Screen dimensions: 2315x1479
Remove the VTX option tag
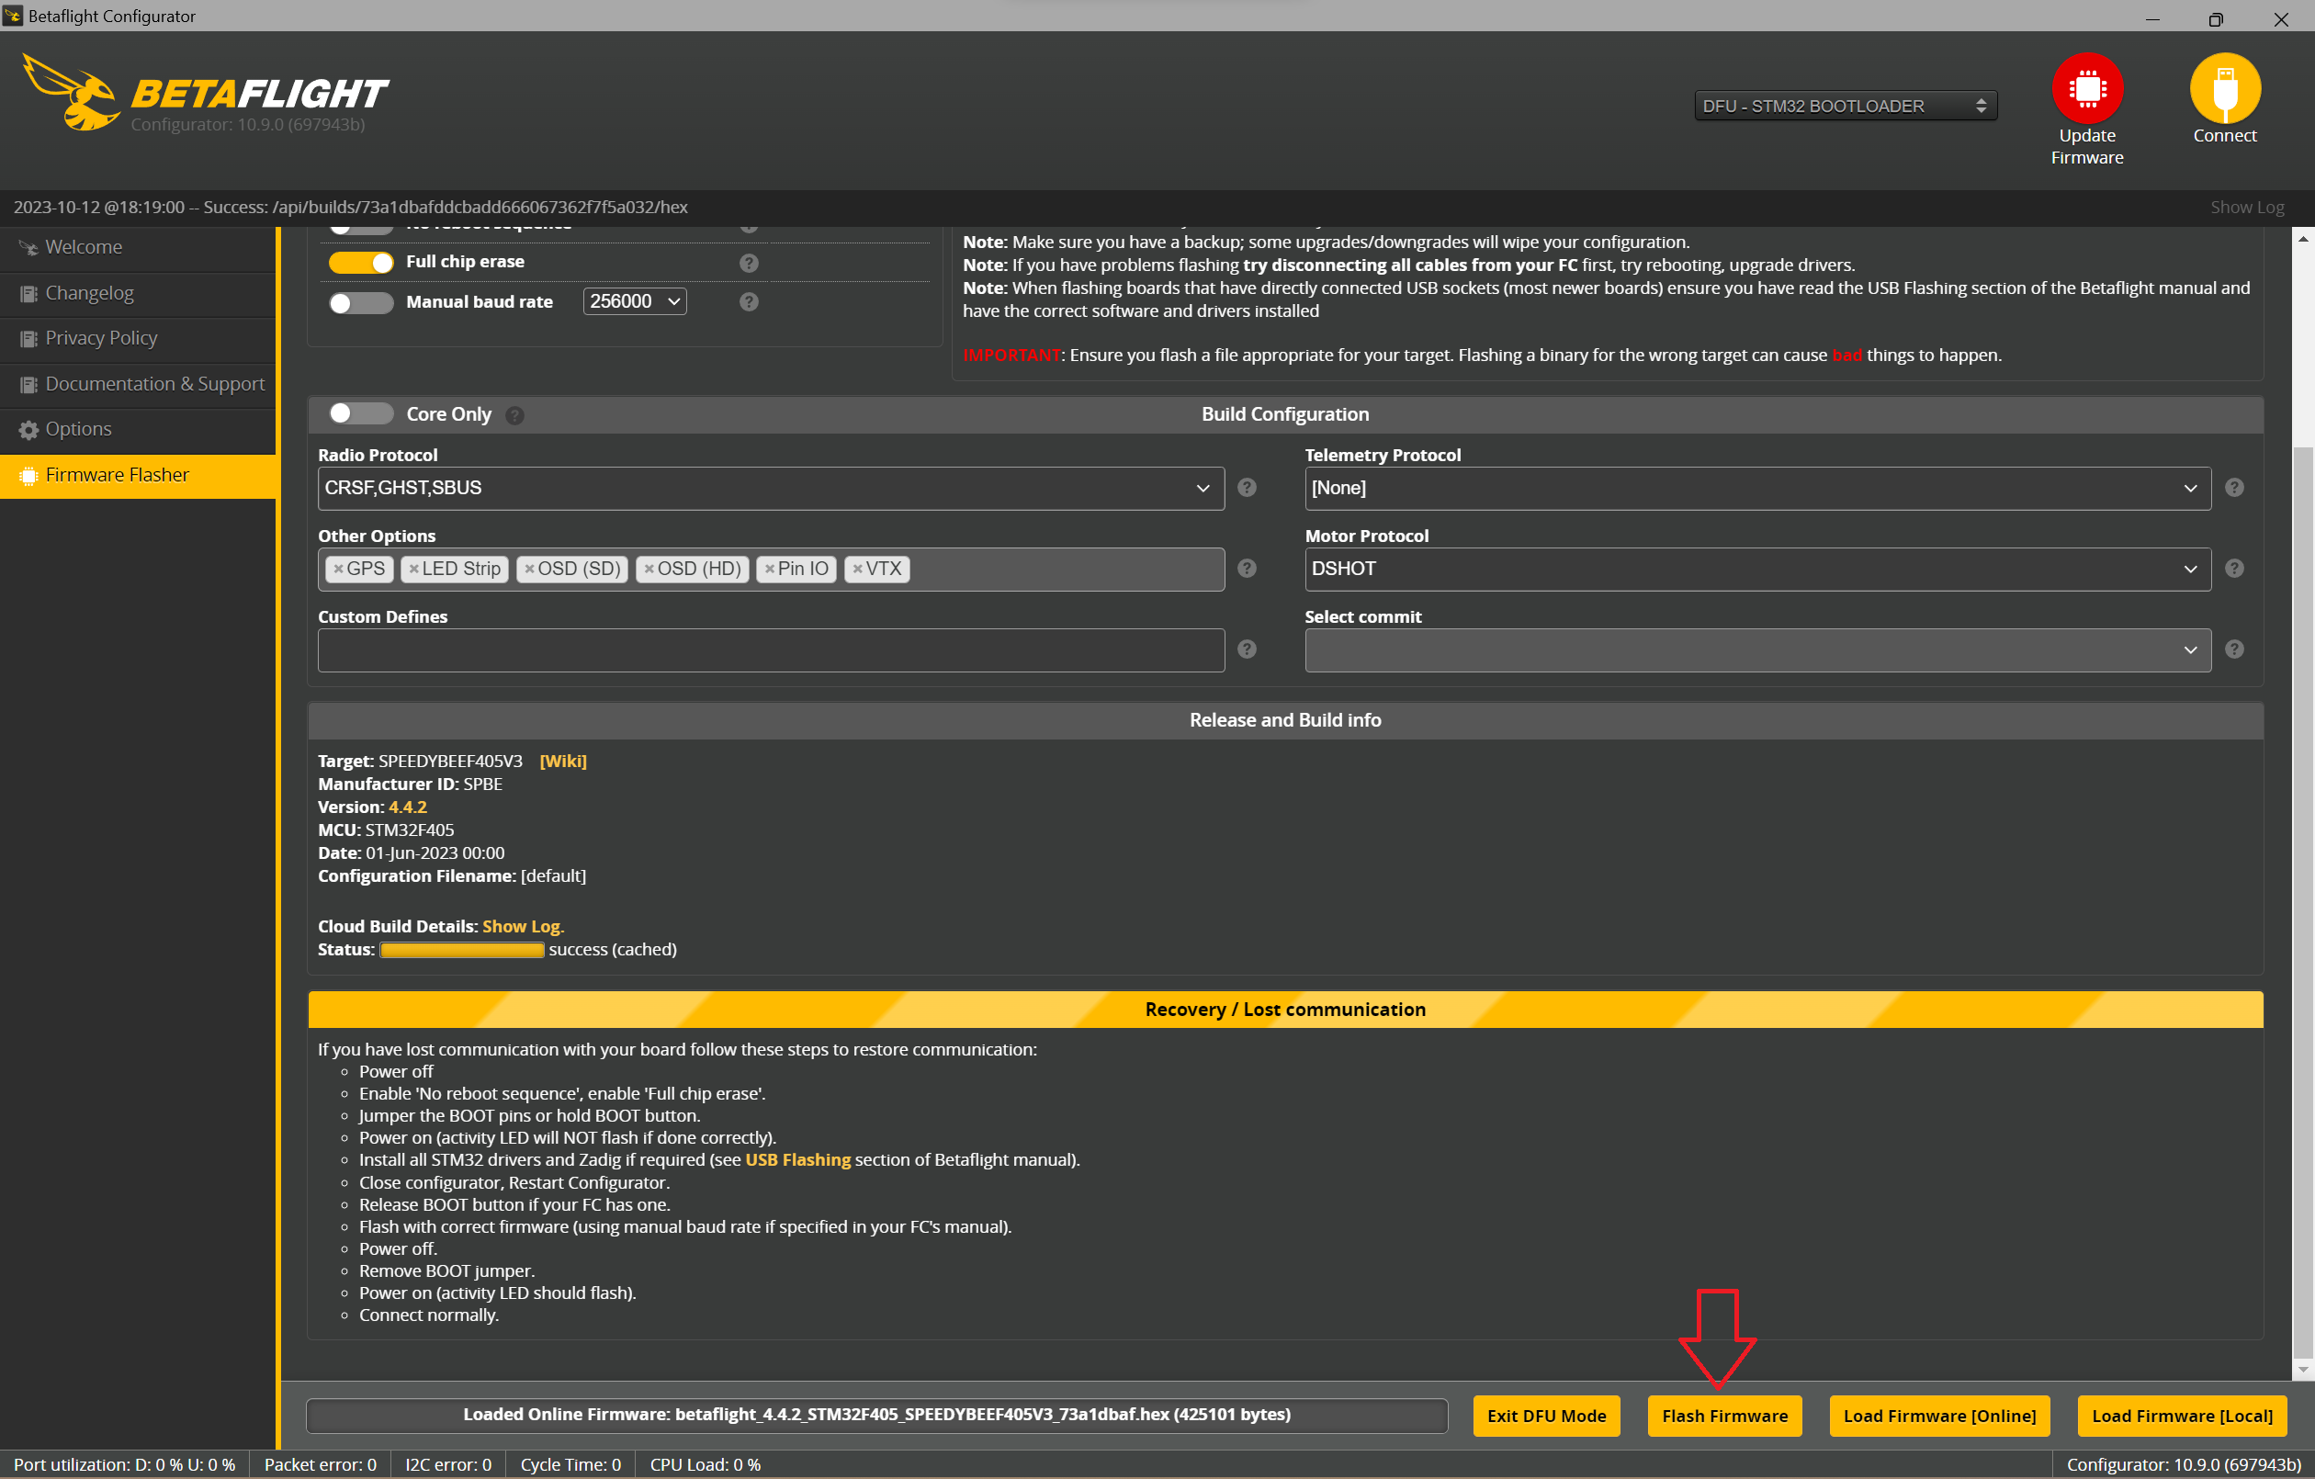(857, 570)
